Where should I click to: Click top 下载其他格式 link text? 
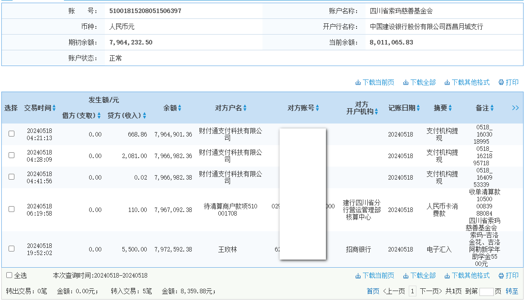tap(470, 82)
